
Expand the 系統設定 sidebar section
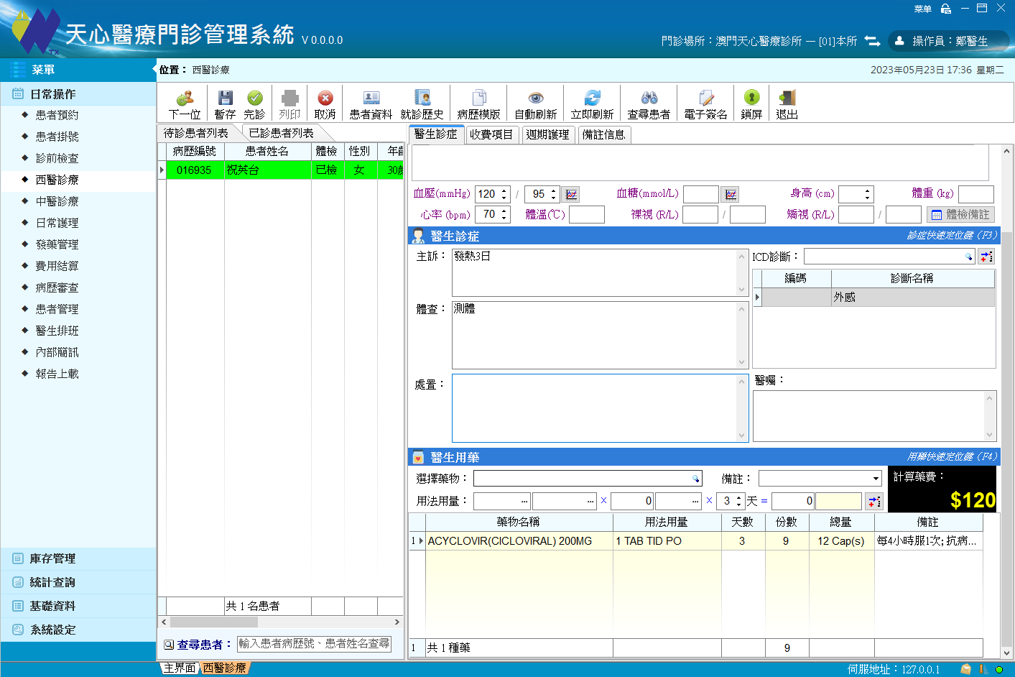point(78,630)
